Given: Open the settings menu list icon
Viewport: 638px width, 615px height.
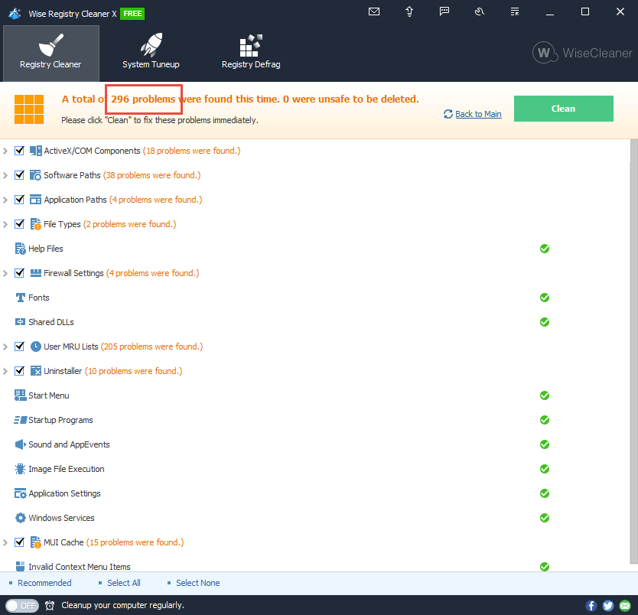Looking at the screenshot, I should 515,11.
